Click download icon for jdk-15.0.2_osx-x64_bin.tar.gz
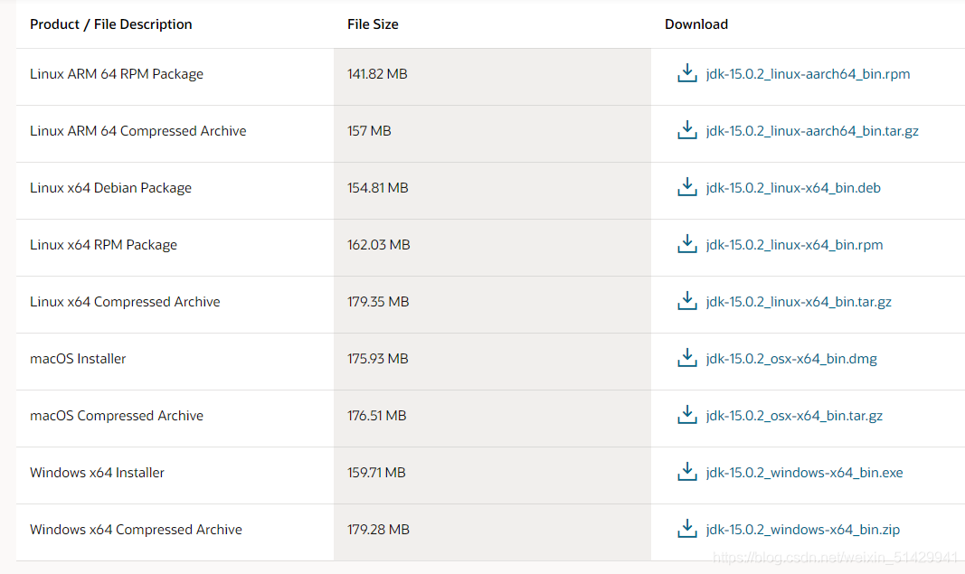This screenshot has height=574, width=965. click(686, 415)
